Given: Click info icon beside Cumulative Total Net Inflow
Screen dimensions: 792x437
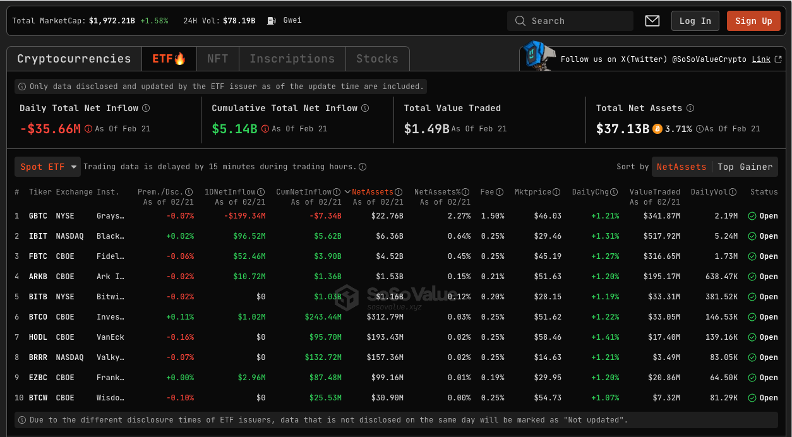Looking at the screenshot, I should 365,108.
